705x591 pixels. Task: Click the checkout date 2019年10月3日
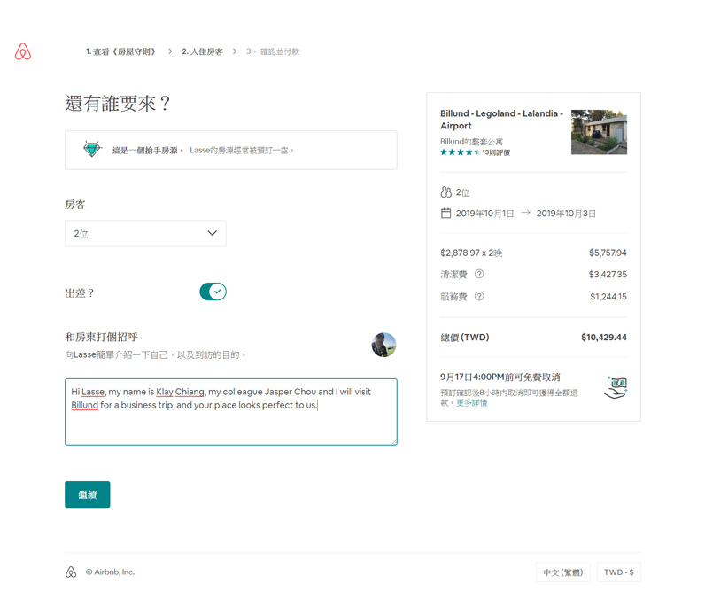[x=566, y=214]
